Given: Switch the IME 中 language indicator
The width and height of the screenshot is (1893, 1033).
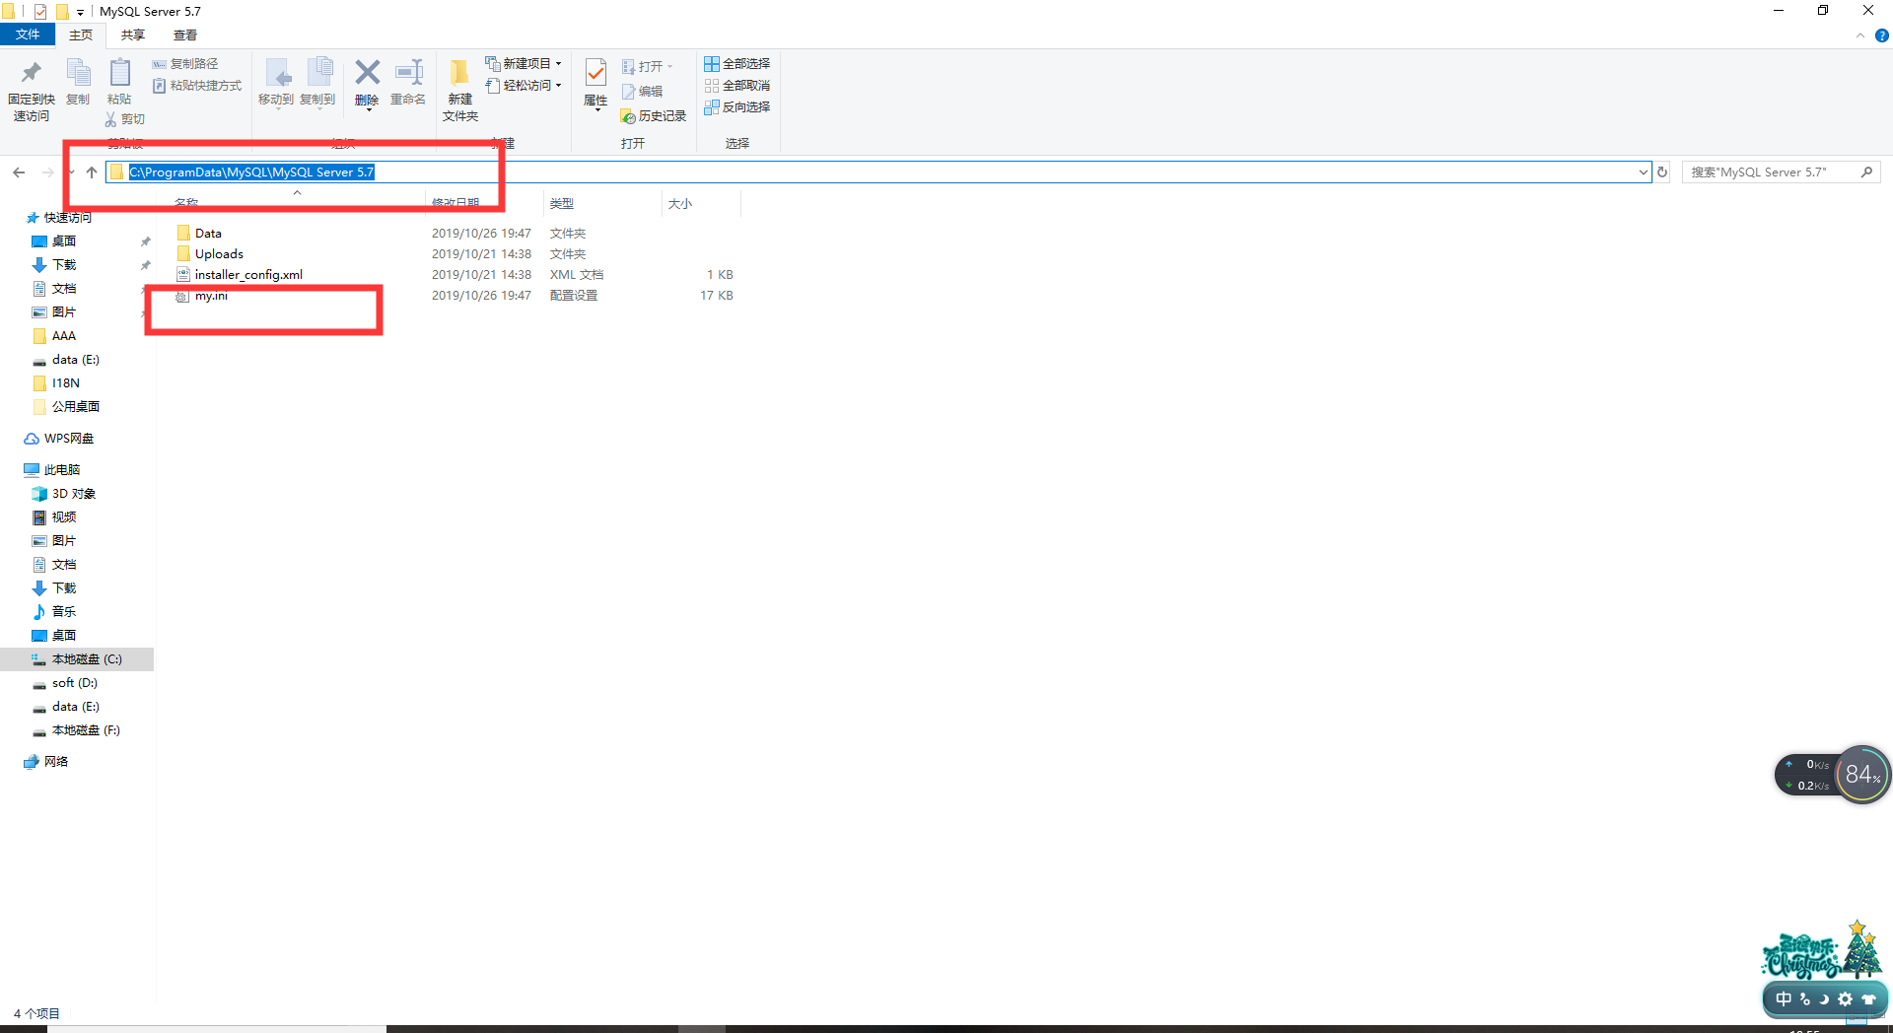Looking at the screenshot, I should click(1784, 999).
